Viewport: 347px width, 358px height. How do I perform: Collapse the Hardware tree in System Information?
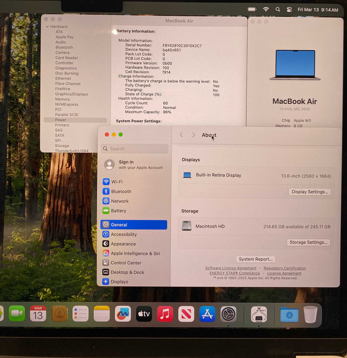click(x=47, y=27)
